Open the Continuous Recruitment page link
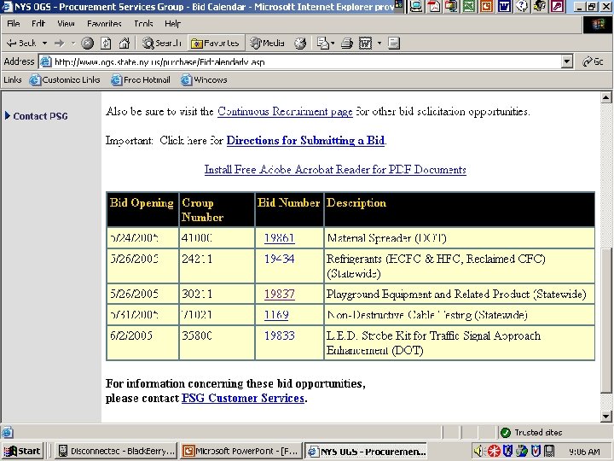614x461 pixels. coord(285,111)
